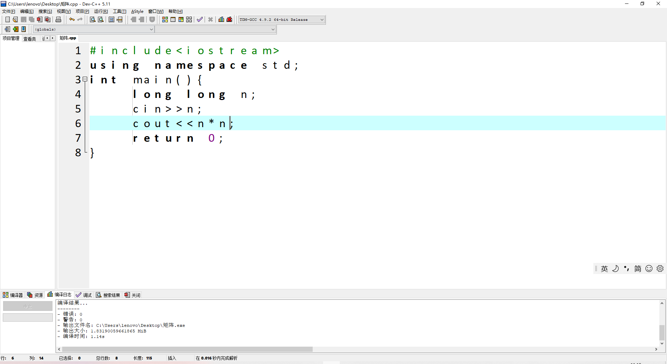Click the Undo arrow icon
Viewport: 667px width, 364px height.
[x=72, y=19]
